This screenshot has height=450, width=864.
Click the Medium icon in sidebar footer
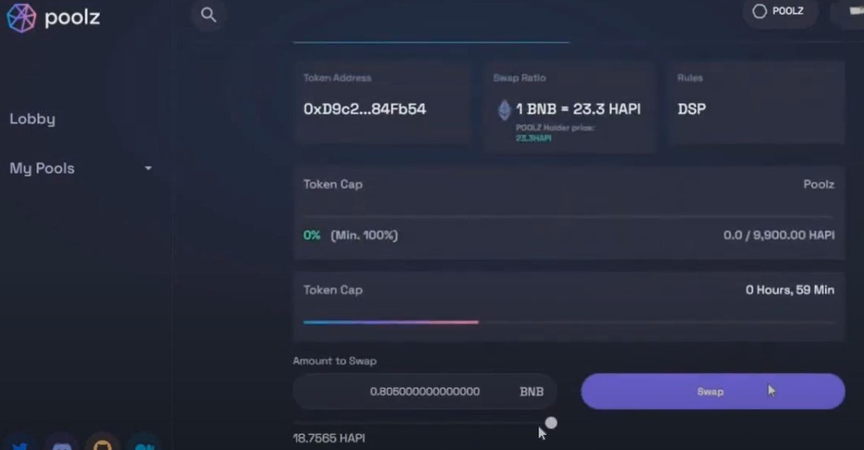144,445
